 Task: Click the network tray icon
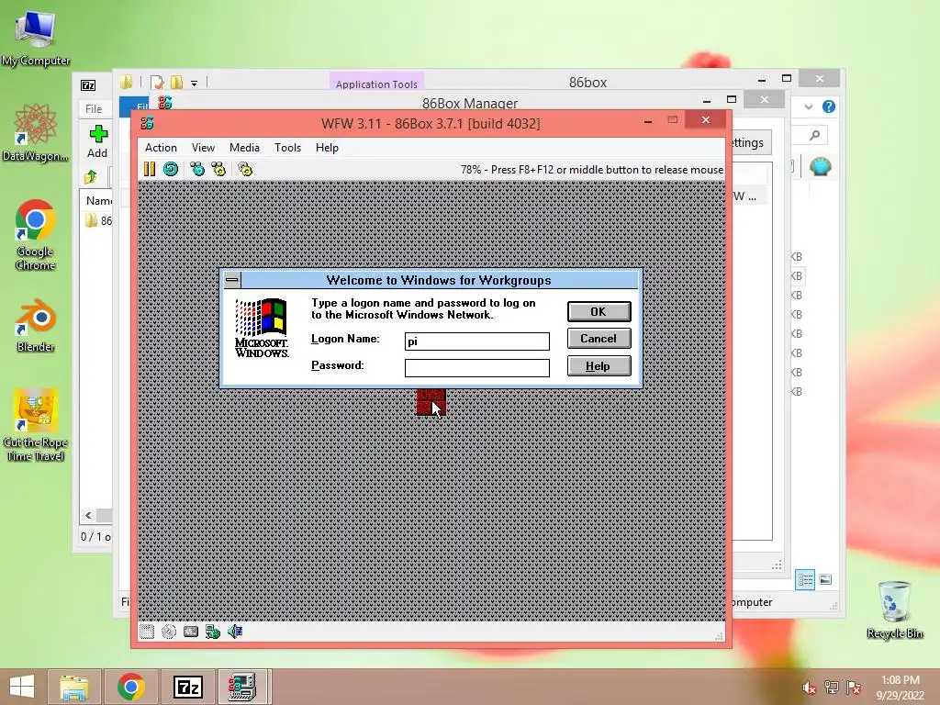click(832, 688)
